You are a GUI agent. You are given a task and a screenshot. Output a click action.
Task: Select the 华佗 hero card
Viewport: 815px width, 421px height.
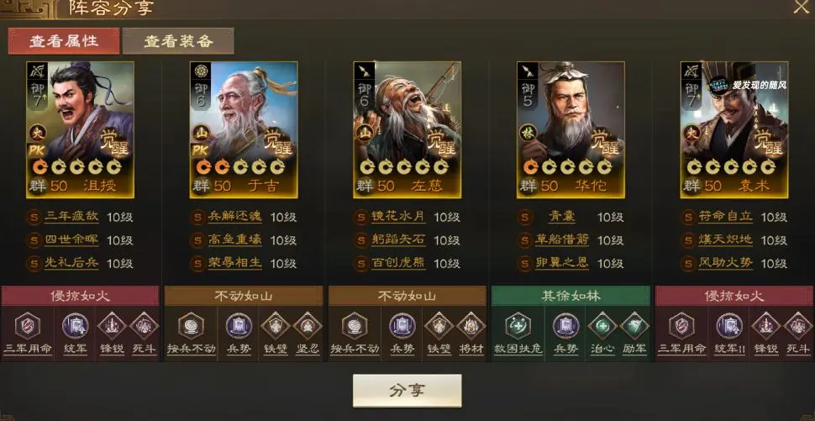pos(570,130)
